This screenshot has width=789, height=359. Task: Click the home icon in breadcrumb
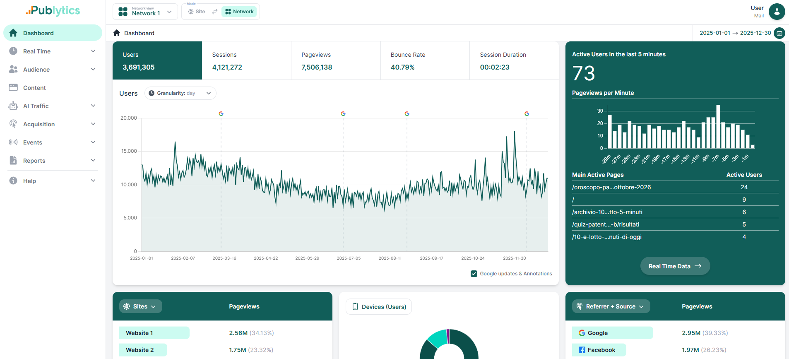click(117, 33)
